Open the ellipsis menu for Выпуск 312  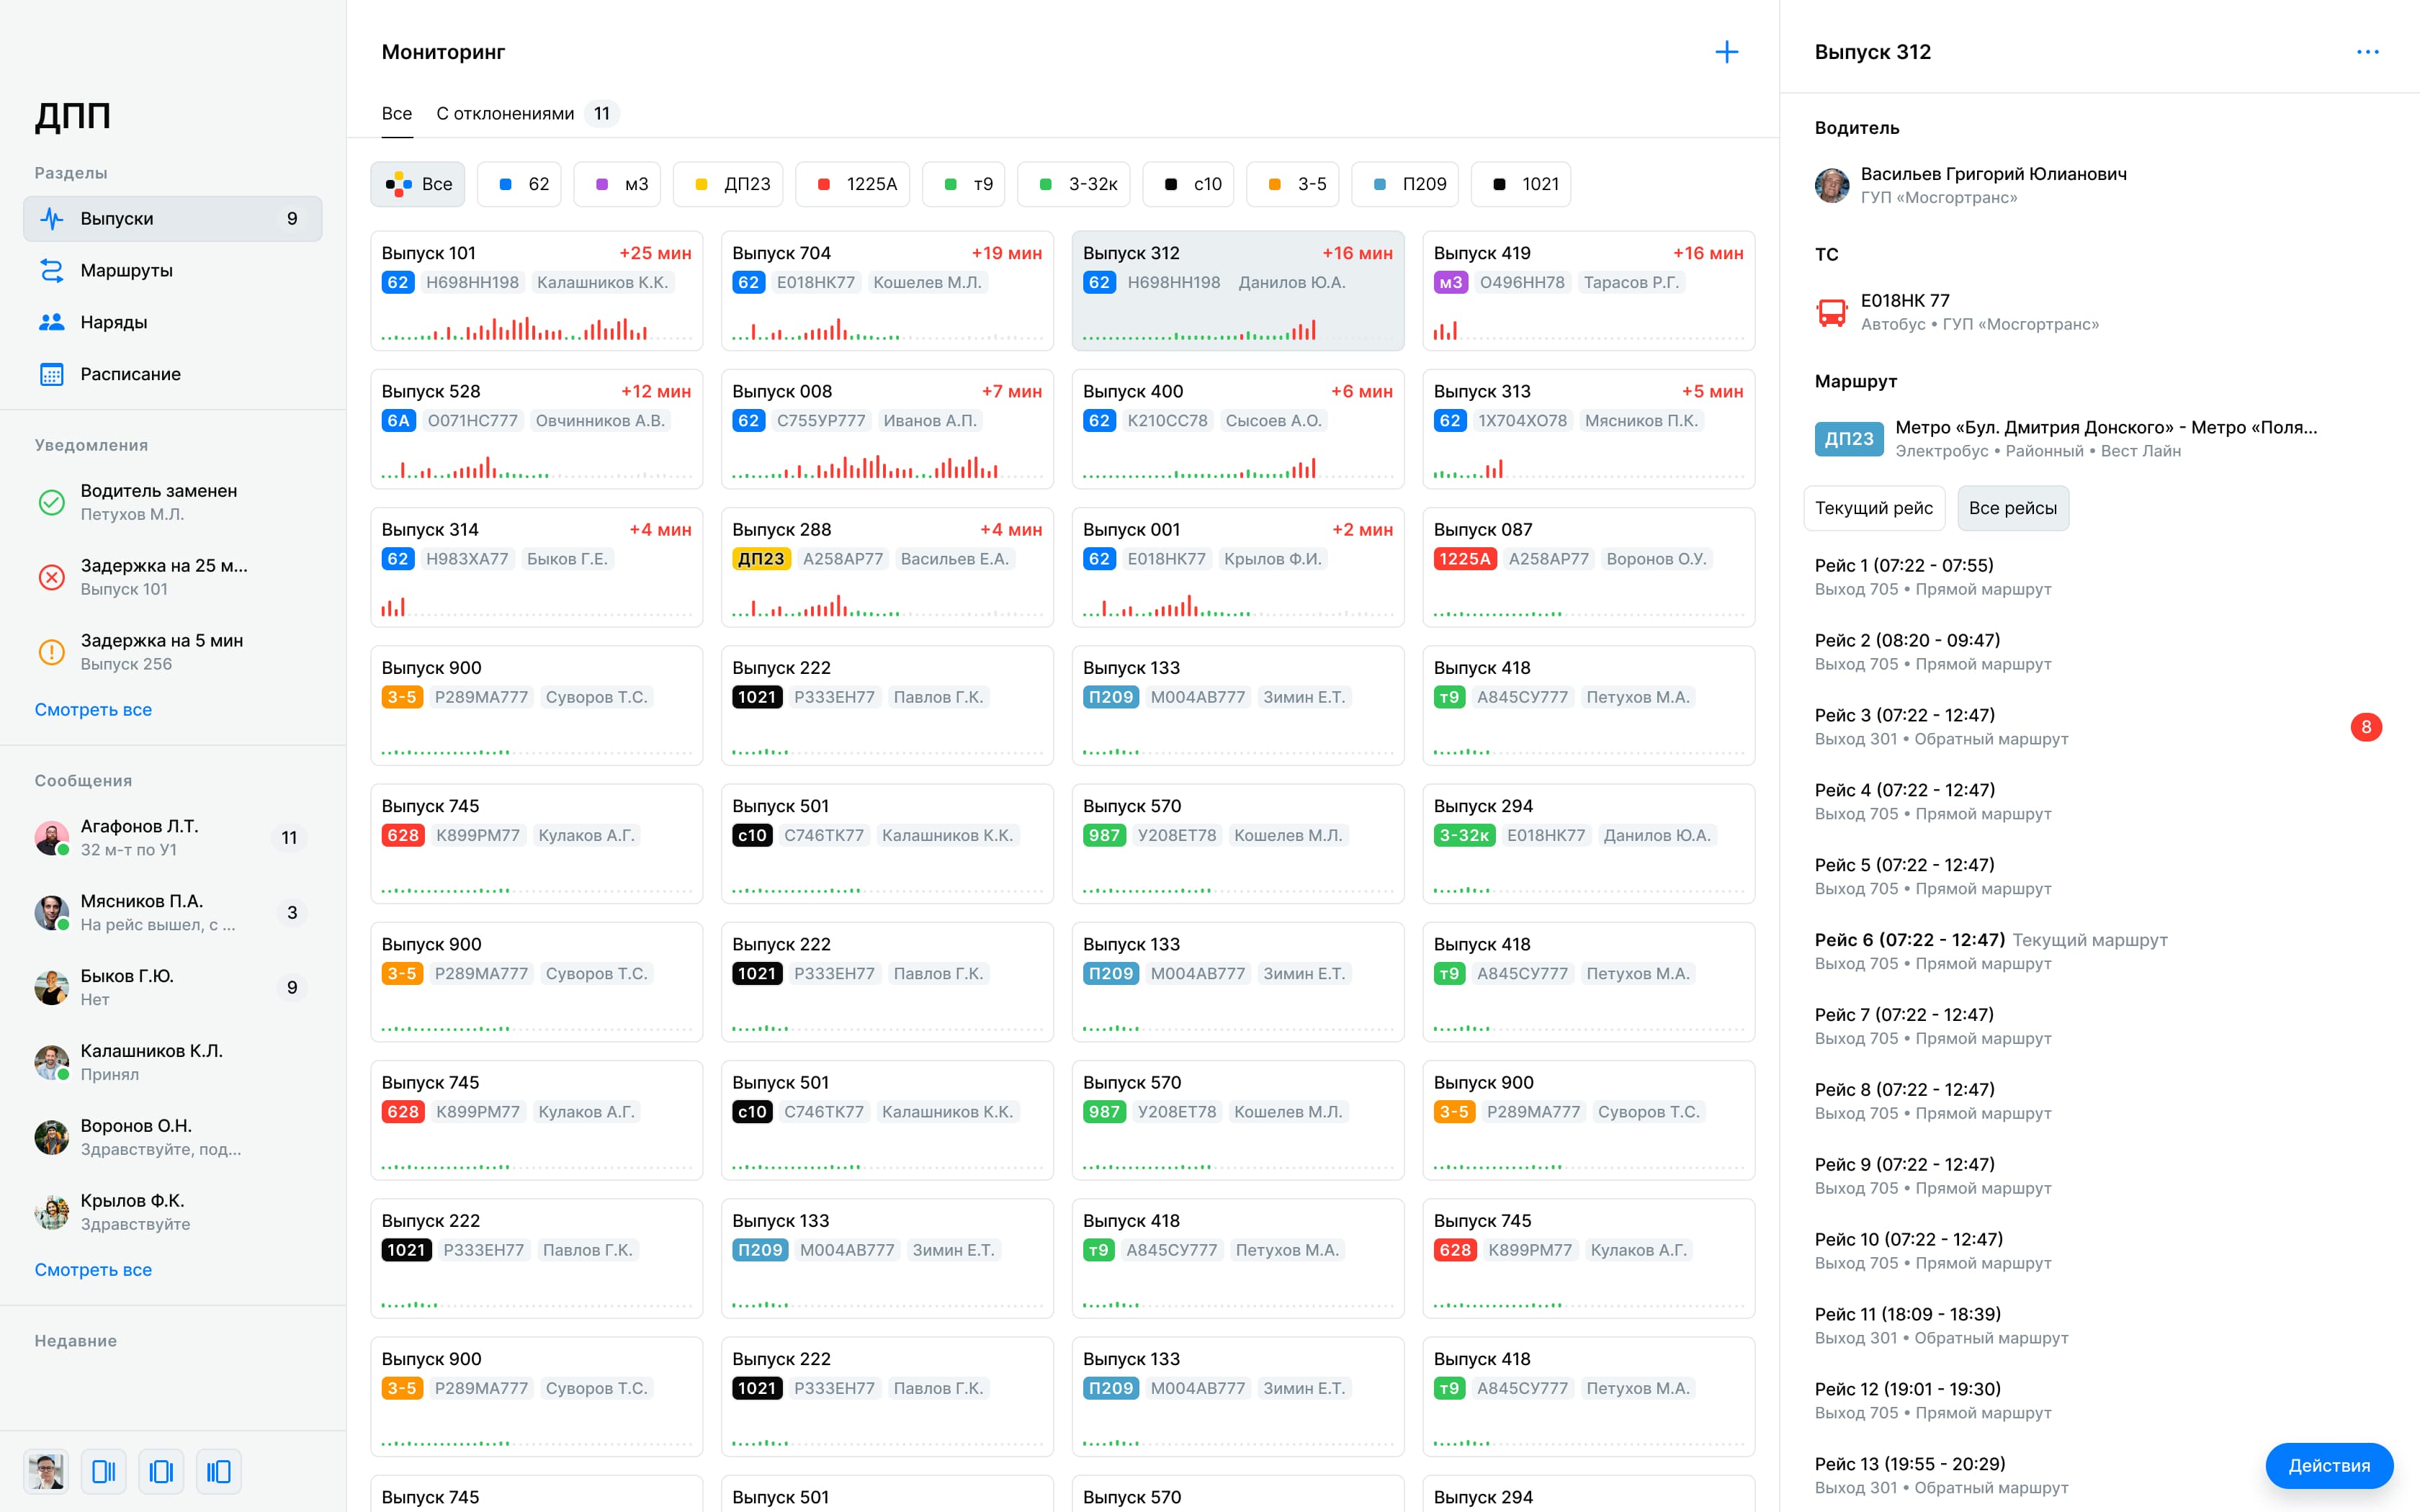click(2367, 51)
